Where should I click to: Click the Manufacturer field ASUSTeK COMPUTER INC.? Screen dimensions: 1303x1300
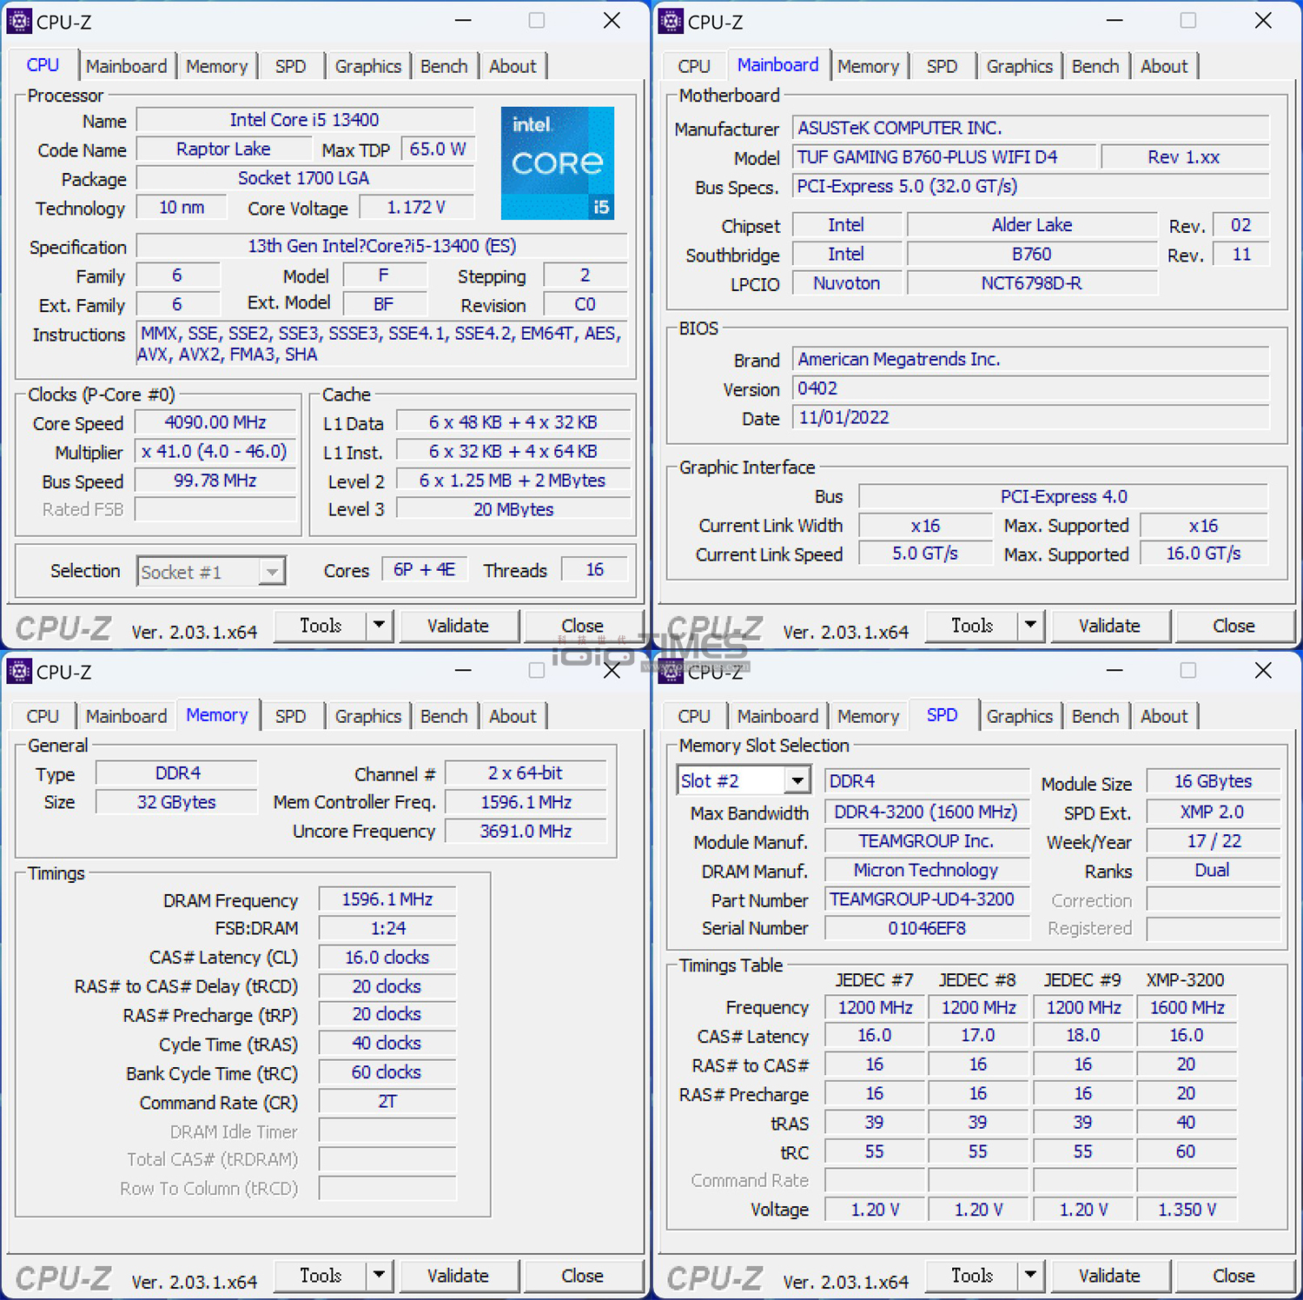(1031, 128)
